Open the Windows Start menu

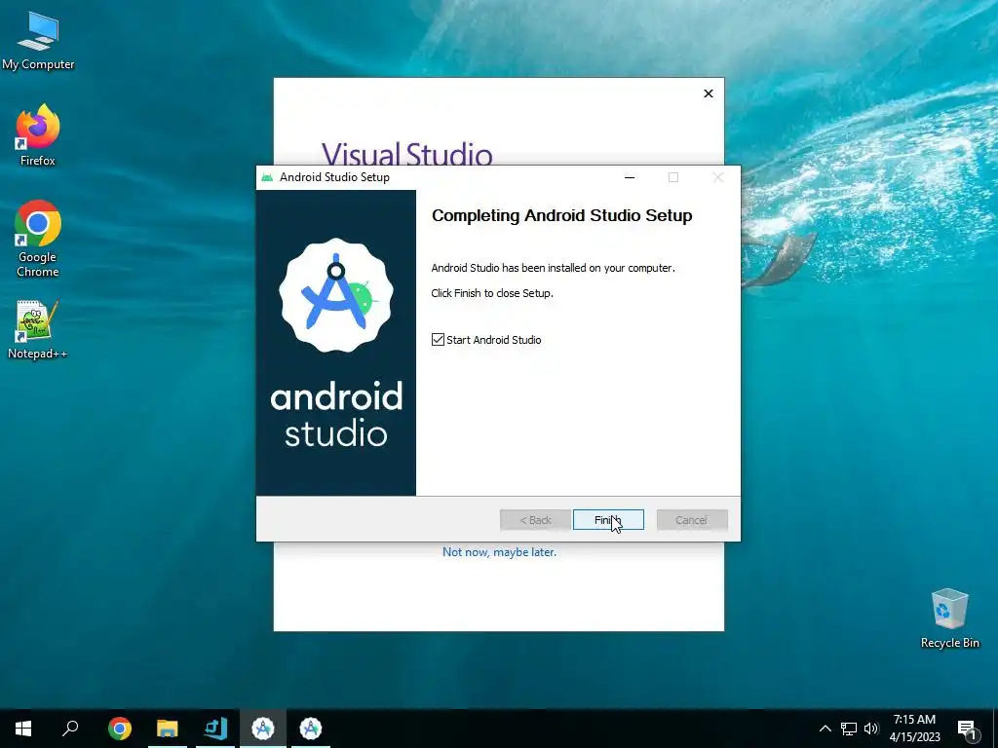(23, 729)
